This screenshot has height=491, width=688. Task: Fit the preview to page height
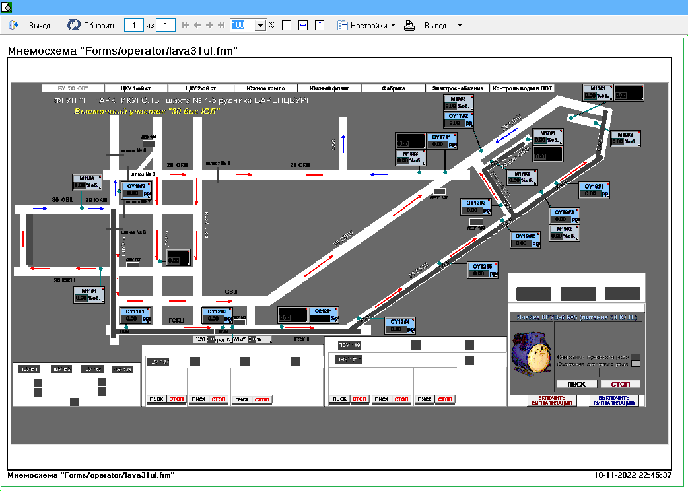click(320, 26)
